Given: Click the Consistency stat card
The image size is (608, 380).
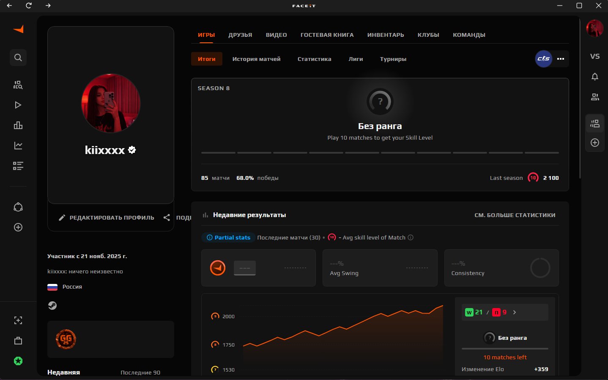Looking at the screenshot, I should pyautogui.click(x=501, y=268).
